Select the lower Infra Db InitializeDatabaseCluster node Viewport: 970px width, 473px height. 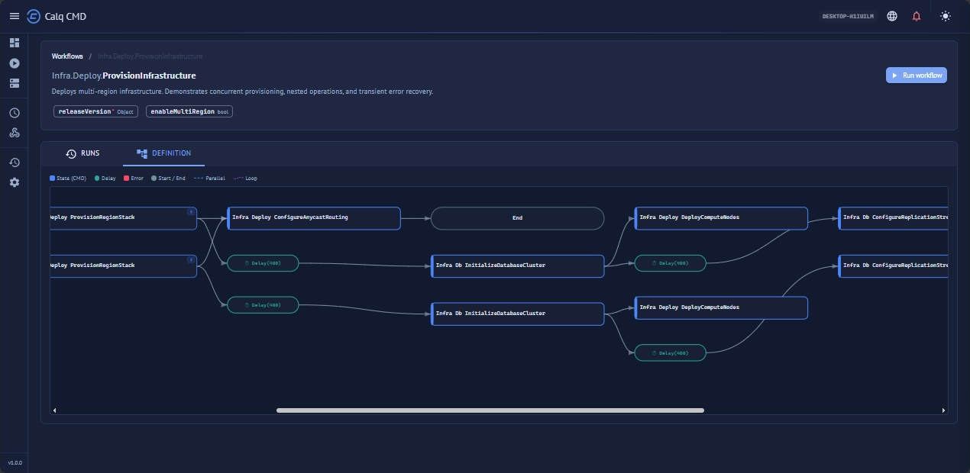[517, 314]
